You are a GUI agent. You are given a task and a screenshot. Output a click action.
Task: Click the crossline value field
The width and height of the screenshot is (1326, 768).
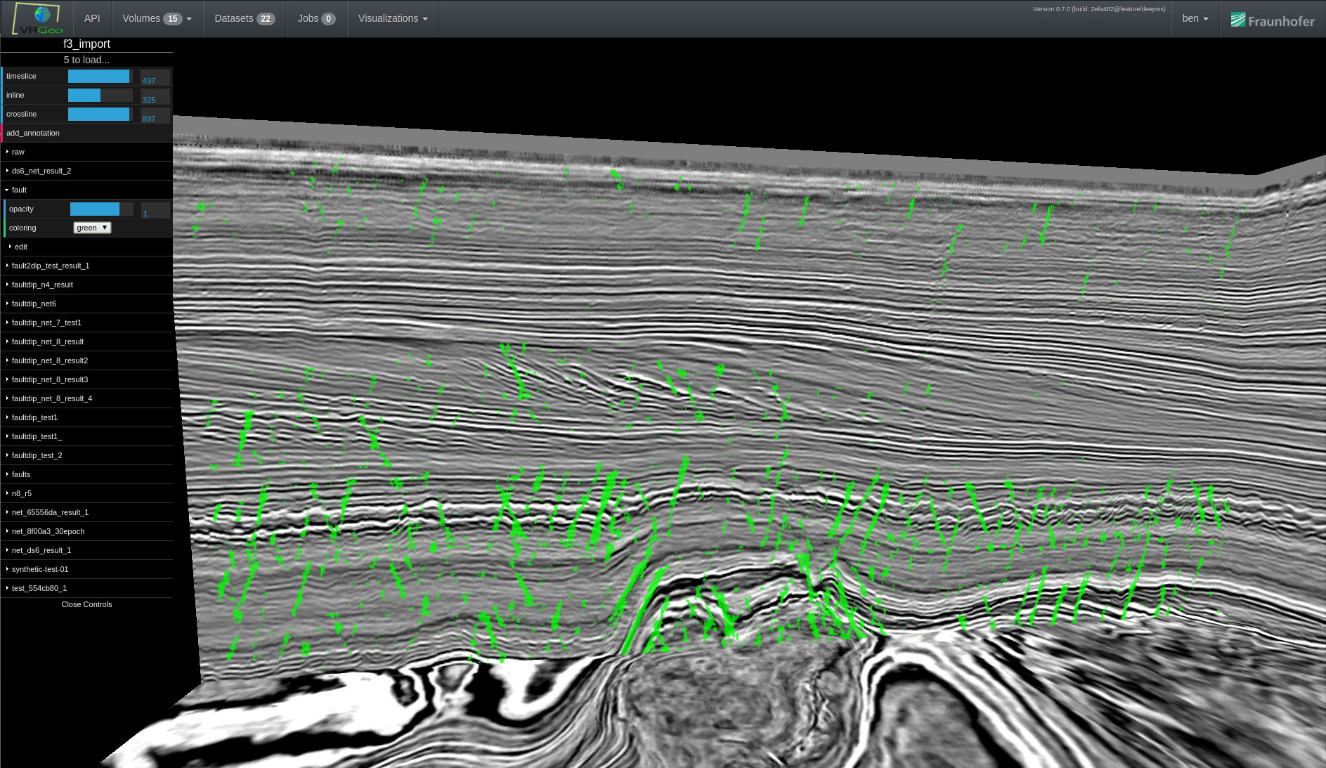155,115
